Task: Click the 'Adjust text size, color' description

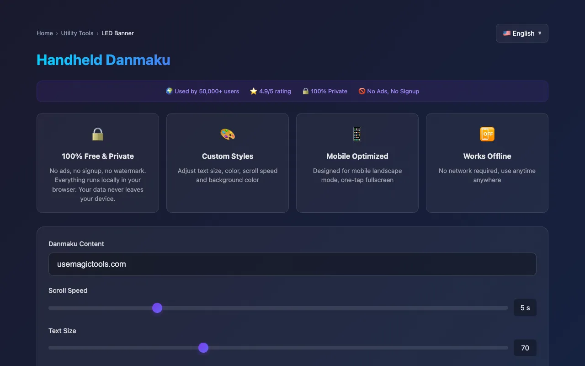Action: (228, 175)
